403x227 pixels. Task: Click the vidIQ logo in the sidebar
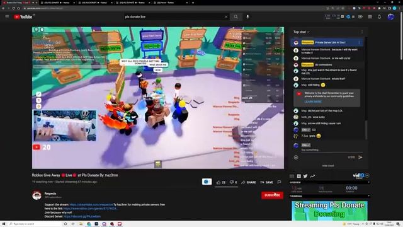[x=358, y=175]
